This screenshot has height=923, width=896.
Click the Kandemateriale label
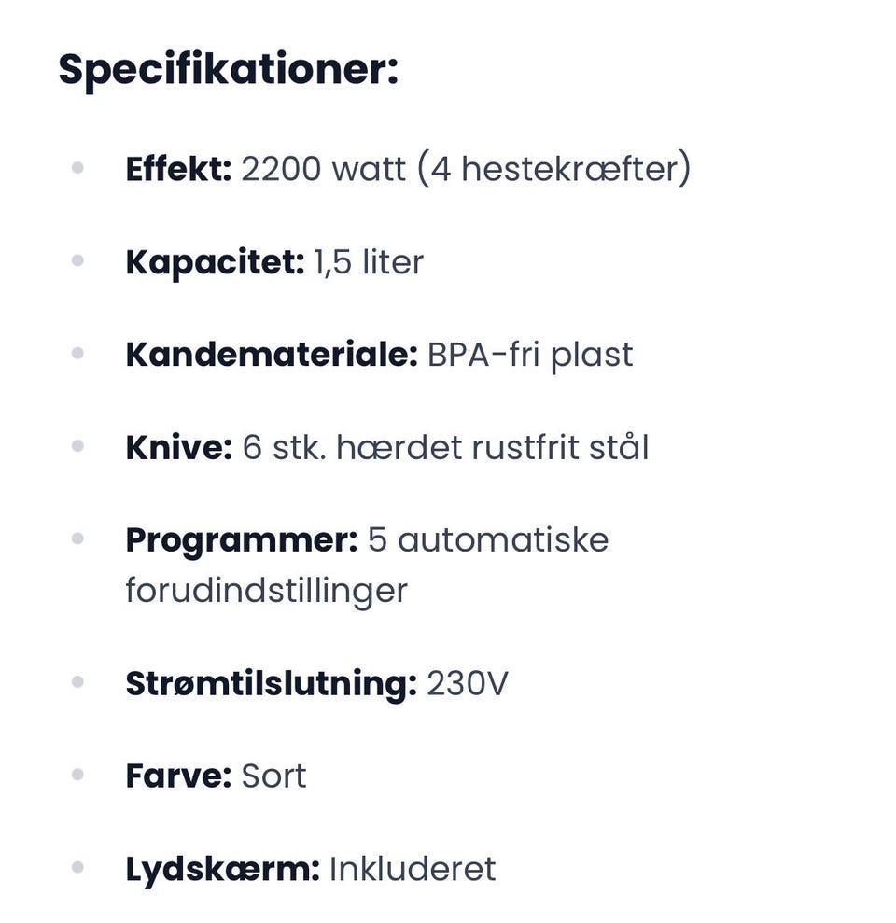tap(271, 355)
